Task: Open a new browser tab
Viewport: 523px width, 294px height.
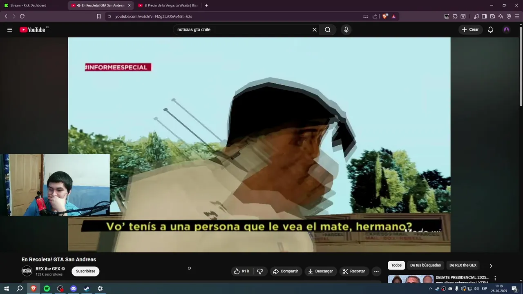Action: click(x=206, y=5)
